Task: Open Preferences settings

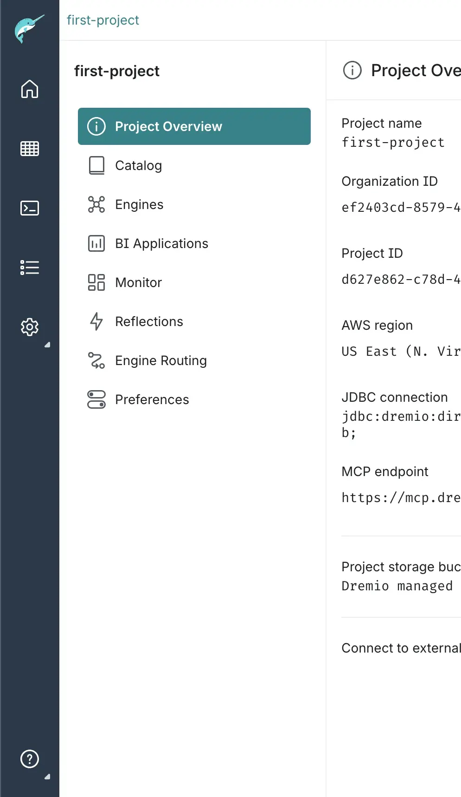Action: [194, 399]
